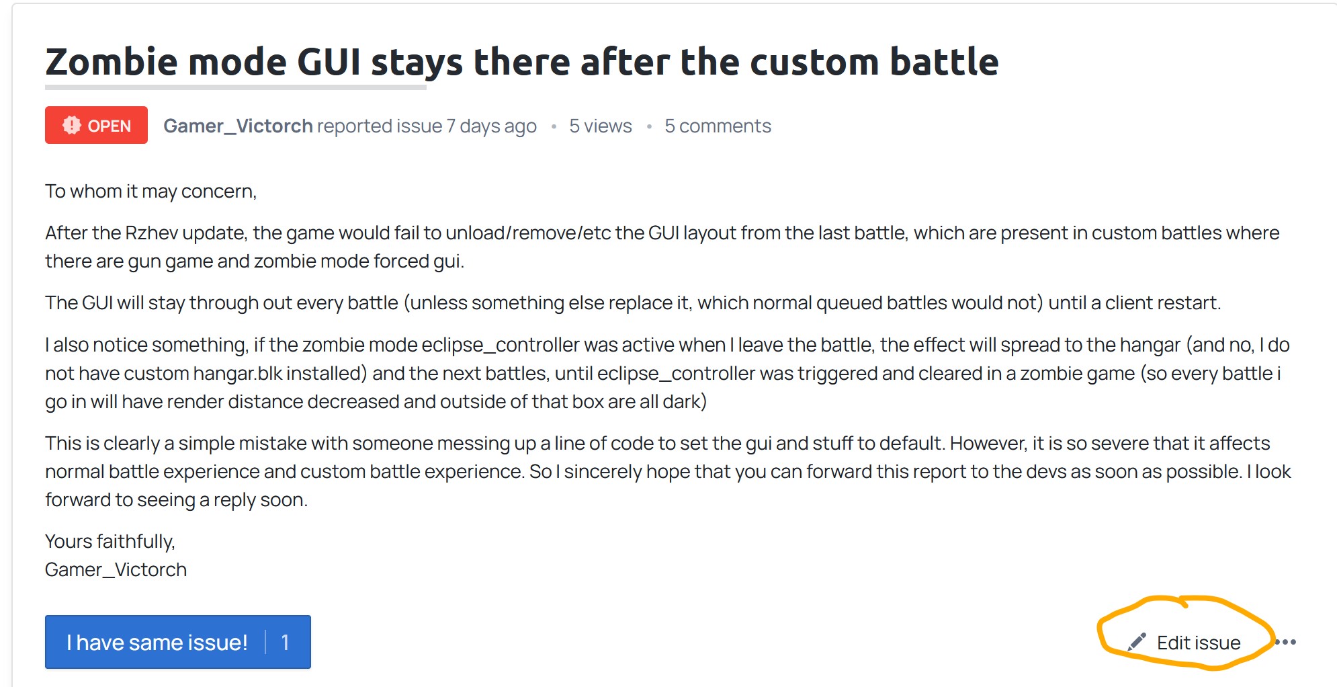Screen dimensions: 1337x687
Task: Click the red OPEN status label text
Action: (110, 126)
